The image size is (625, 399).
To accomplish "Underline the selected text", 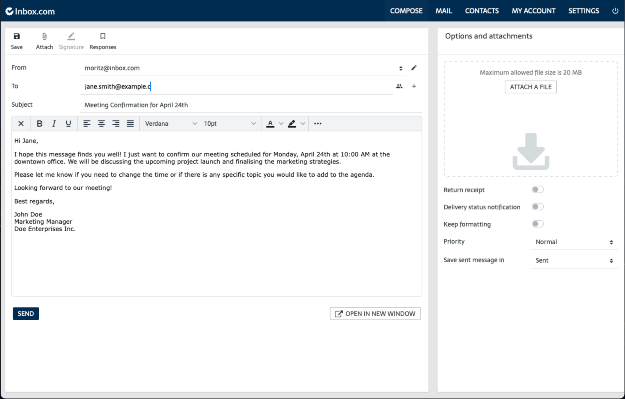I will point(68,123).
